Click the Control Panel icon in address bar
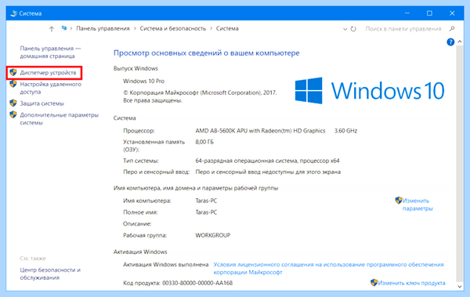This screenshot has height=297, width=470. tap(63, 28)
